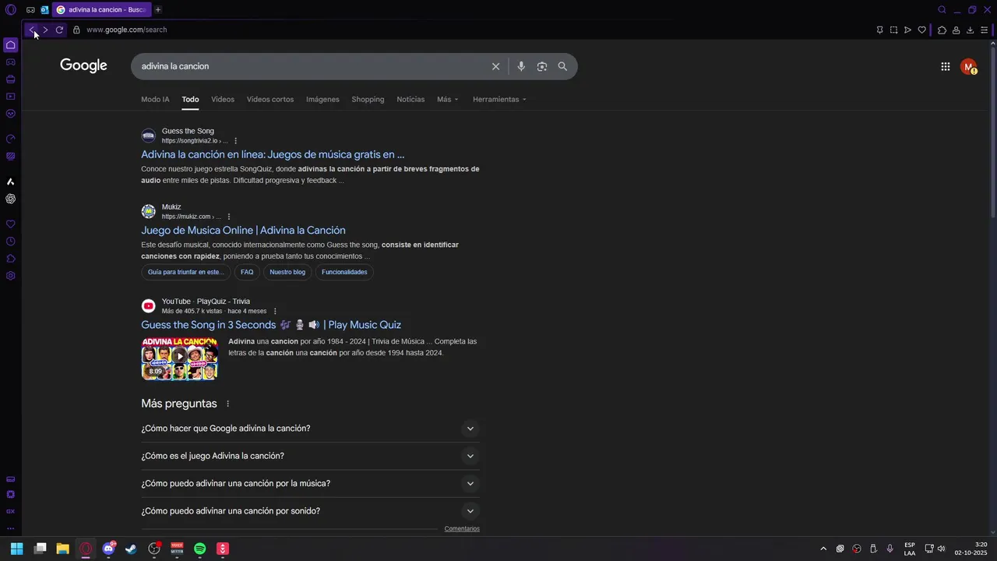Open Google account avatar

coord(968,67)
